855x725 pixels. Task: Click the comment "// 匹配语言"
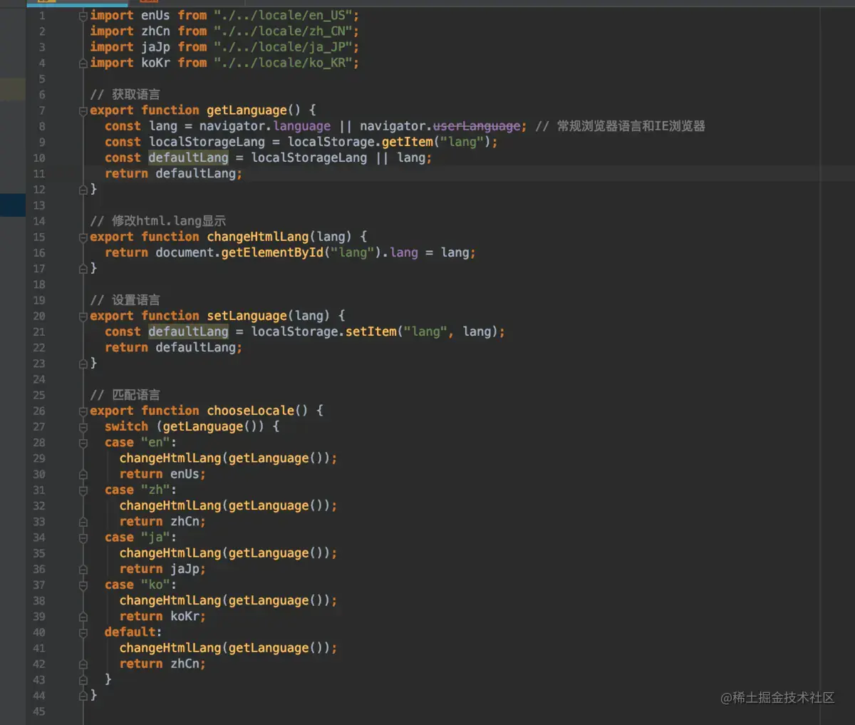(x=125, y=395)
